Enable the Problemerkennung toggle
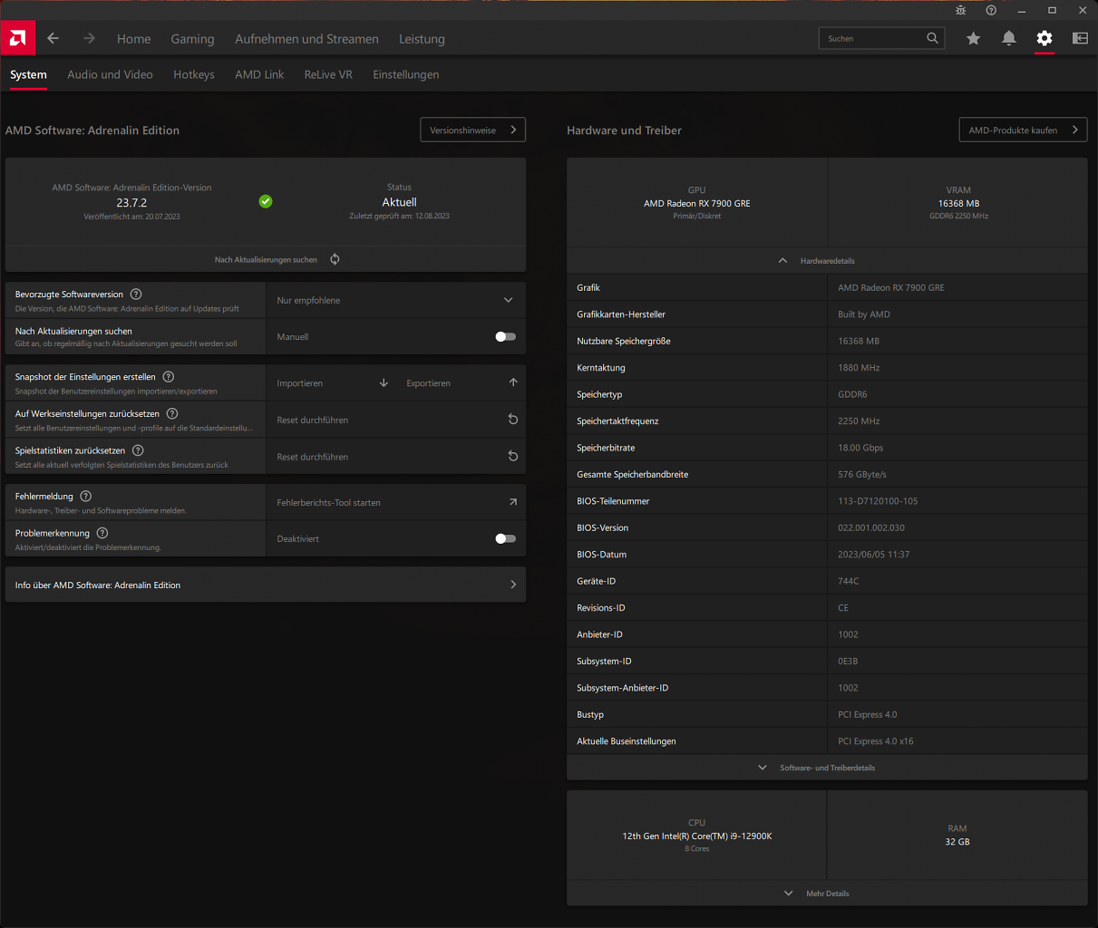The width and height of the screenshot is (1098, 928). pyautogui.click(x=505, y=538)
